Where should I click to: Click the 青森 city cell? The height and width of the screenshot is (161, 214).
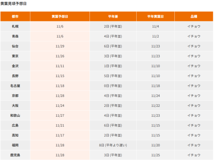click(x=15, y=36)
